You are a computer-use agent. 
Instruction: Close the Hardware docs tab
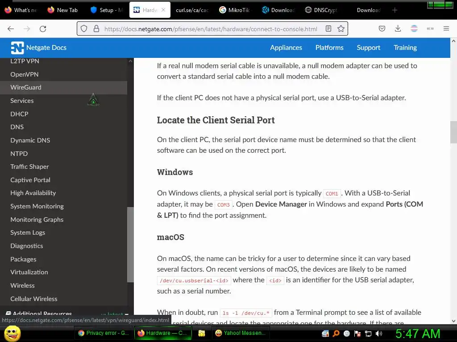pos(163,10)
